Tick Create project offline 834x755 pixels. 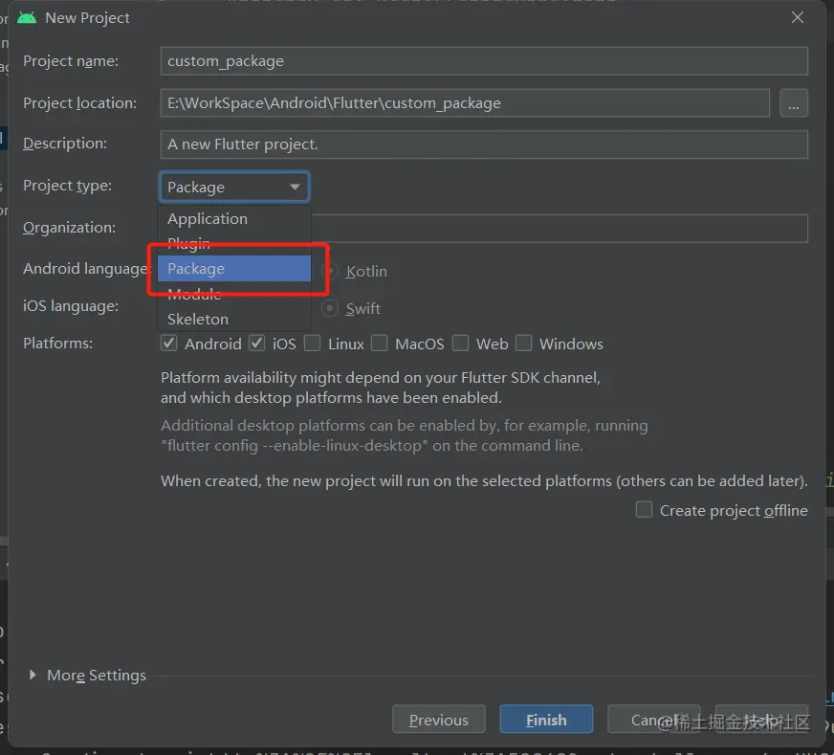[x=644, y=510]
